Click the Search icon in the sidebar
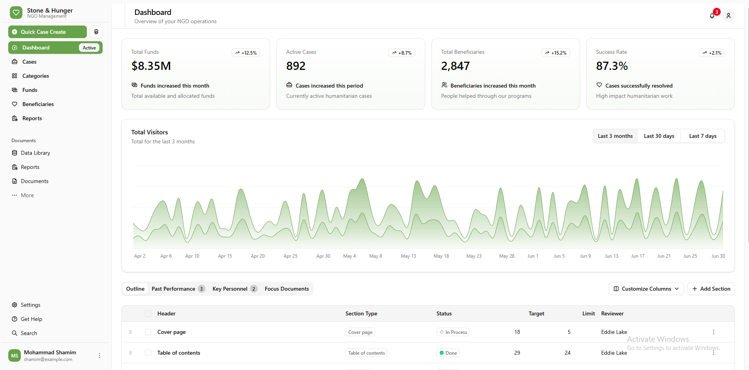The image size is (749, 370). pyautogui.click(x=15, y=333)
